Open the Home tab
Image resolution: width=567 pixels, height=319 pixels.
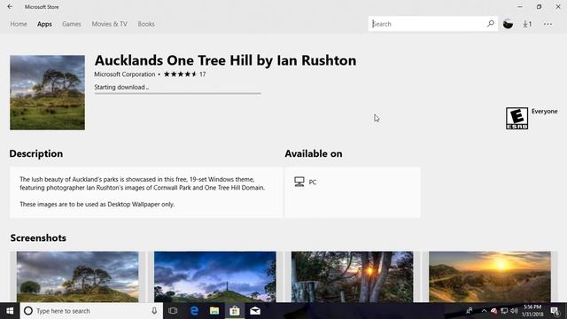point(19,24)
